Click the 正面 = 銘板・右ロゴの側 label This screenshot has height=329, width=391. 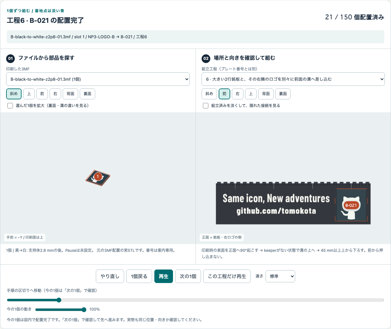222,237
